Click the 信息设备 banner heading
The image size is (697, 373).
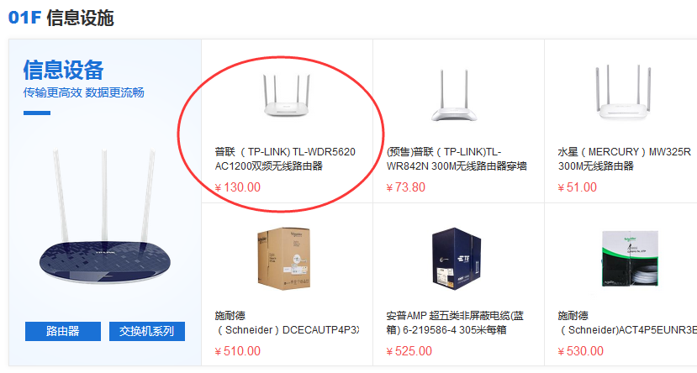(x=64, y=70)
